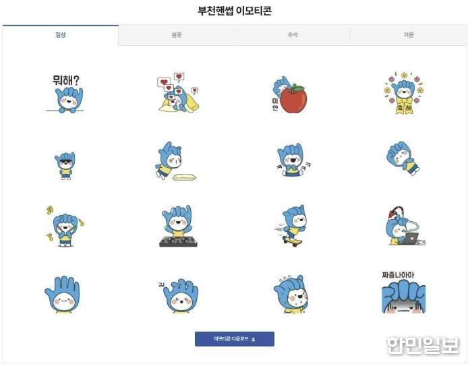Viewport: 472px width, 366px height.
Task: Choose the sweating nervous character emoticon
Action: coord(291,294)
